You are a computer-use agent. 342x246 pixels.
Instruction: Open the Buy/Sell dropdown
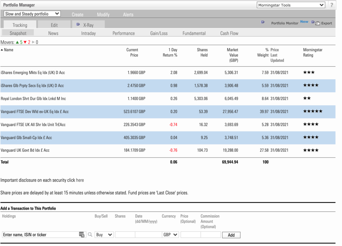104,235
